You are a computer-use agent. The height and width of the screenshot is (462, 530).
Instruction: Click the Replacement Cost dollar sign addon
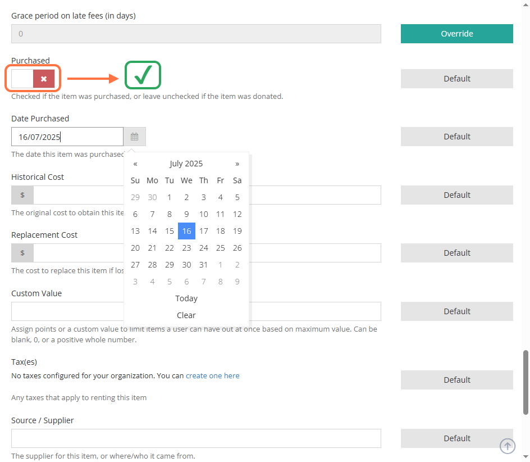click(22, 253)
